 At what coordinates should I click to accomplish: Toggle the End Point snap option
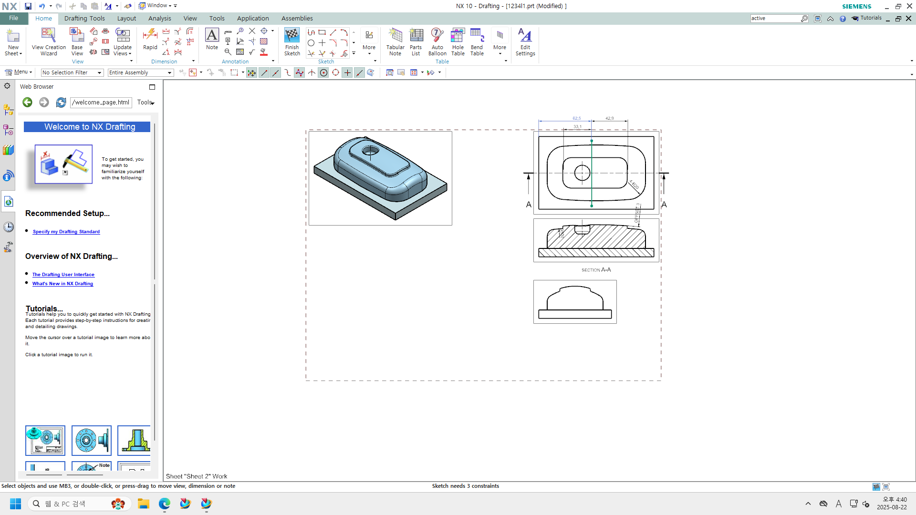point(264,72)
